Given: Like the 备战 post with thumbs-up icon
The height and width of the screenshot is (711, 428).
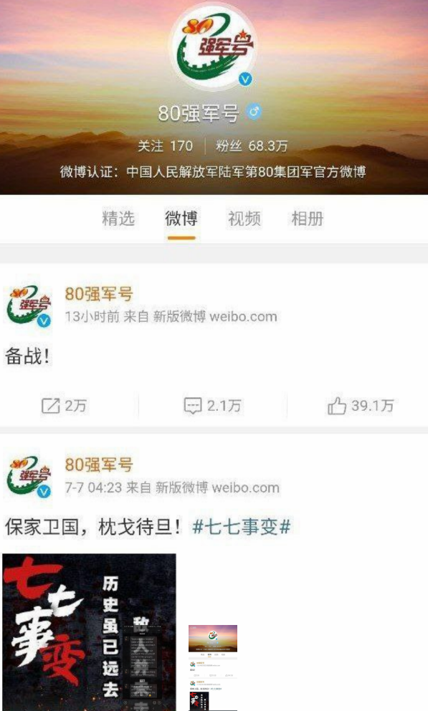Looking at the screenshot, I should (x=336, y=406).
